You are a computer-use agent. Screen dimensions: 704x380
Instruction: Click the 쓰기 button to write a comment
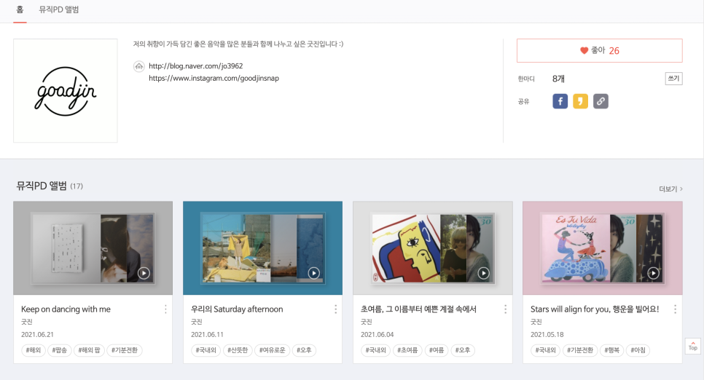pos(673,79)
